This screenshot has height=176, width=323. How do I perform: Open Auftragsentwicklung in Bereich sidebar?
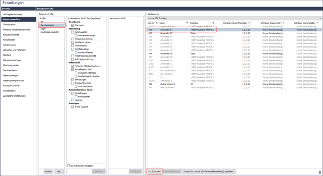tap(12, 15)
